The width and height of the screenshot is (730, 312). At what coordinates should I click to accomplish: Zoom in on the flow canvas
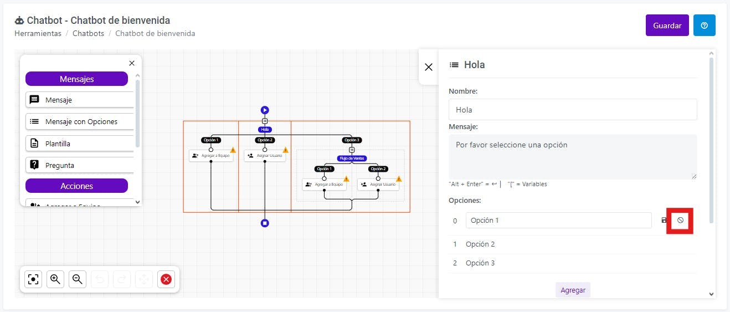55,279
